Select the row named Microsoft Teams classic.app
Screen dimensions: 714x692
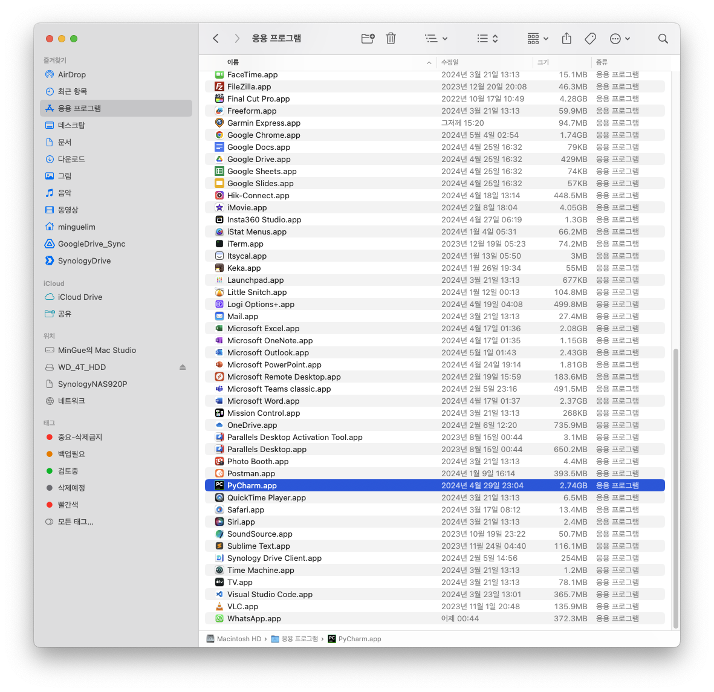435,389
